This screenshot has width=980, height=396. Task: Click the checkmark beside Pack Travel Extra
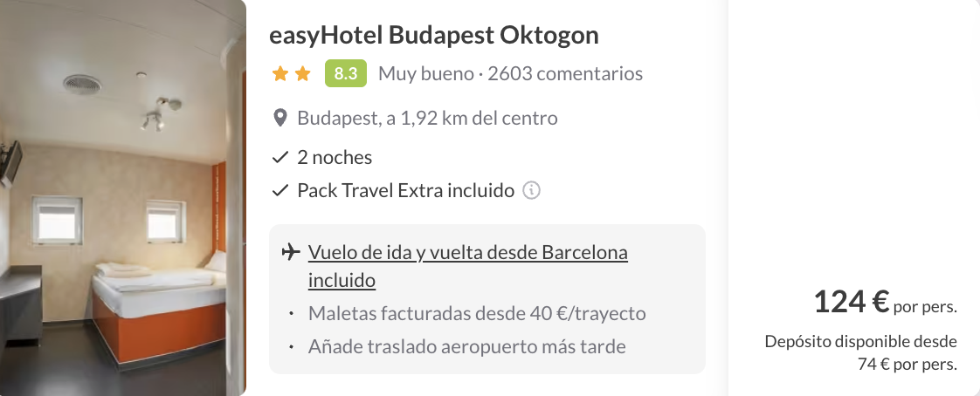click(280, 190)
